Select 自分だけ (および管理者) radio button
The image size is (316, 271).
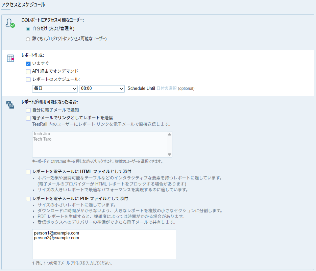click(28, 29)
